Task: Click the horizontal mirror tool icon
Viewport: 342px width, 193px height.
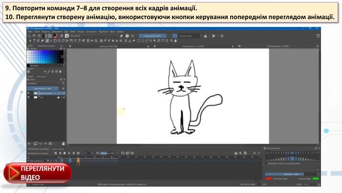Action: pyautogui.click(x=206, y=36)
